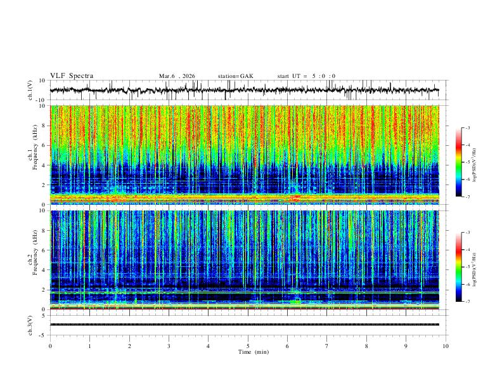Click the 'VLF Spectra' title text

tap(72, 76)
